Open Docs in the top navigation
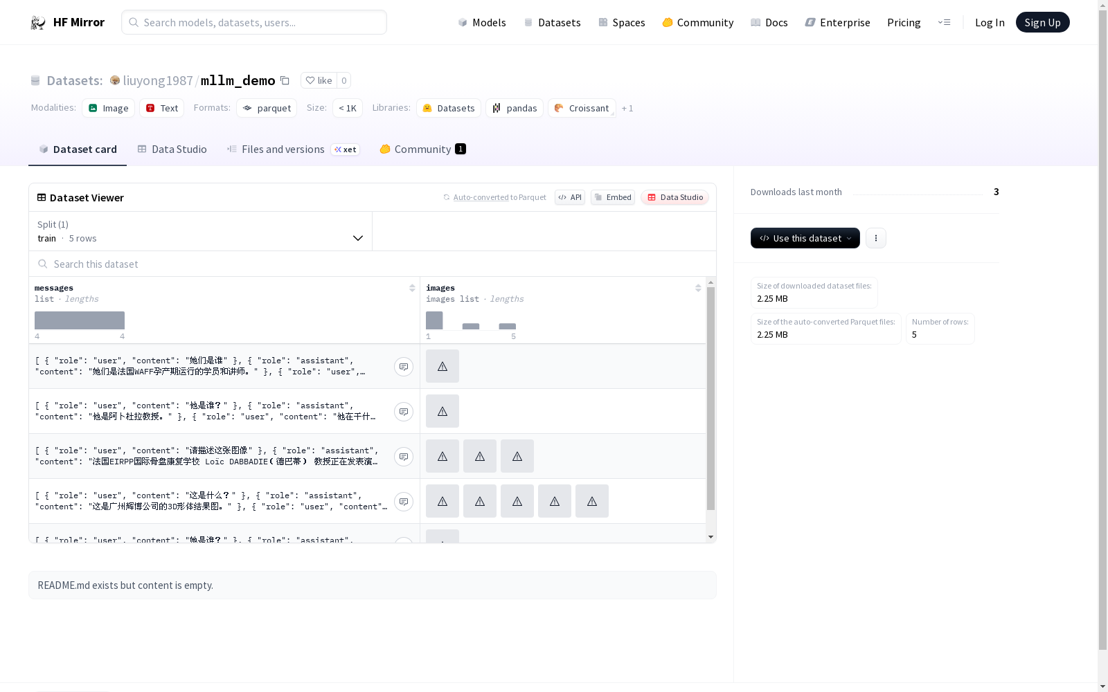This screenshot has height=692, width=1108. [769, 22]
